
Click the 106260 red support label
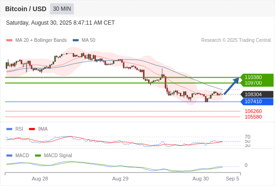click(x=253, y=111)
